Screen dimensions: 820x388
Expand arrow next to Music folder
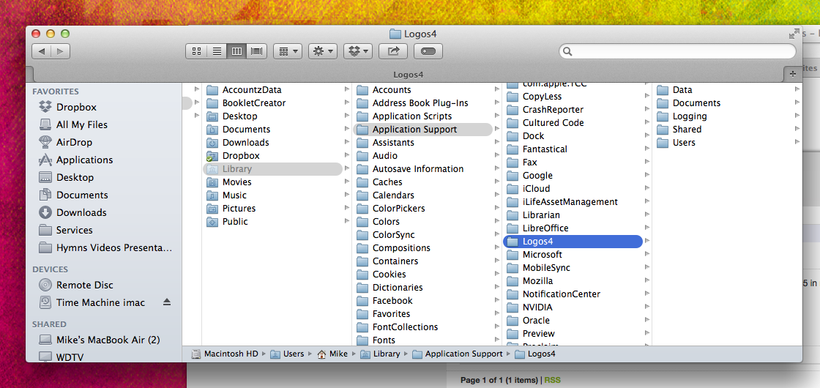[x=347, y=195]
